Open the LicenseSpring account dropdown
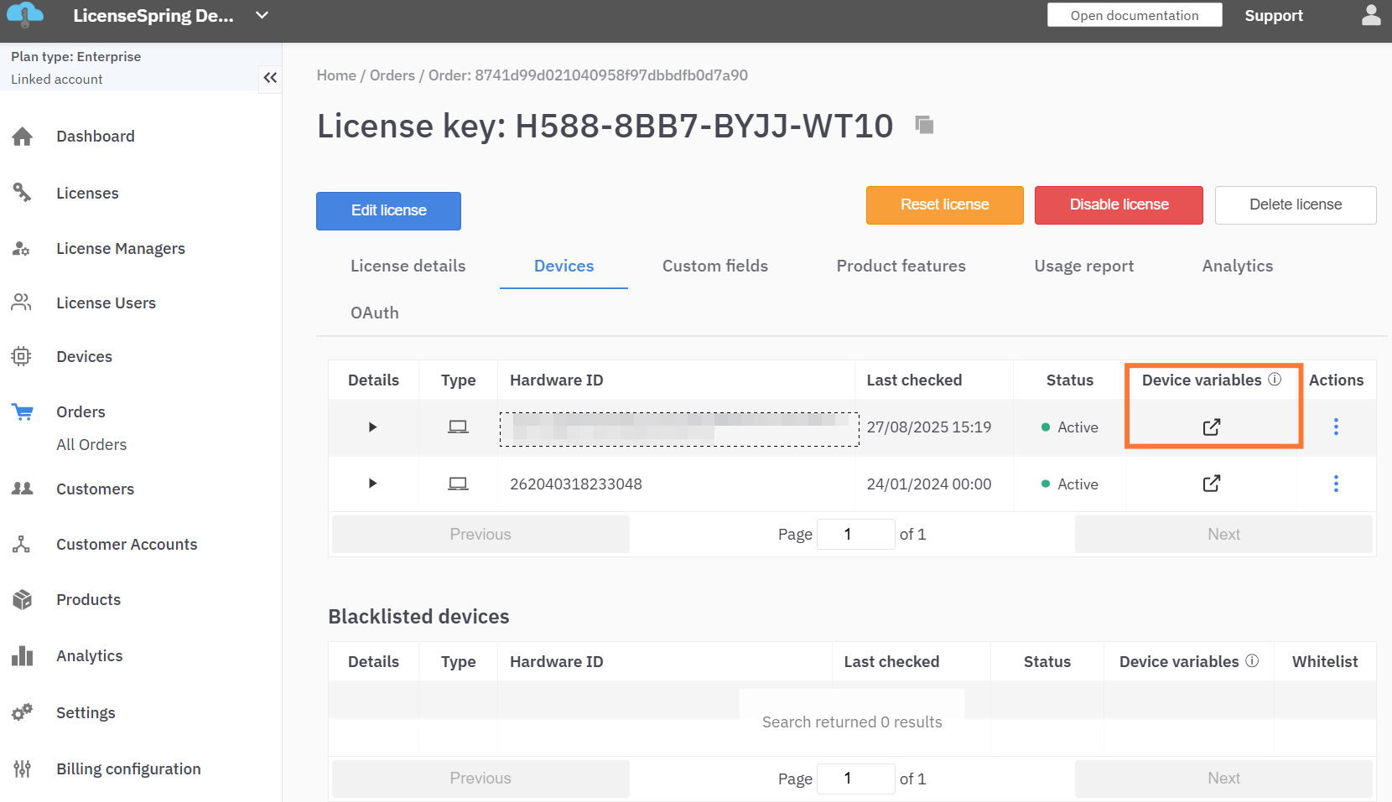Screen dimensions: 1392x802 [x=262, y=15]
